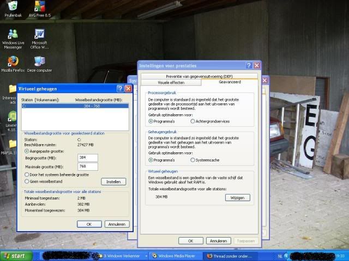Viewport: 349px width, 261px height.
Task: Open the Preventie van gegevensuitvoering (DEP) tab
Action: pyautogui.click(x=198, y=76)
